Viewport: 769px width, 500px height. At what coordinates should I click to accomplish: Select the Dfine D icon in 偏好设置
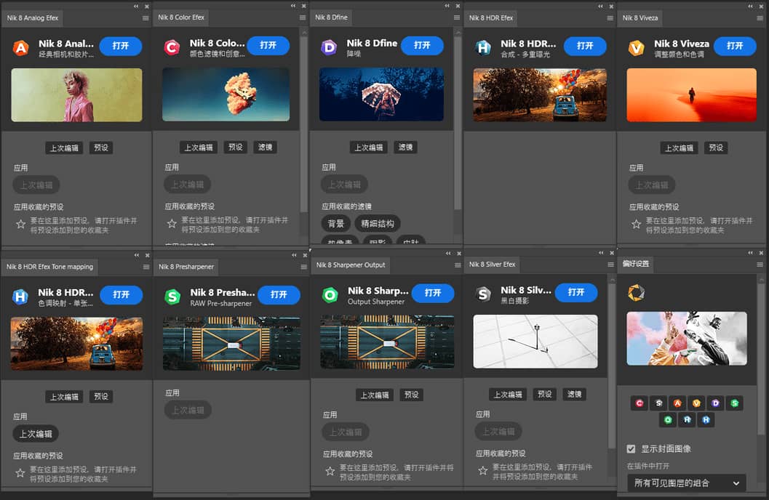716,403
